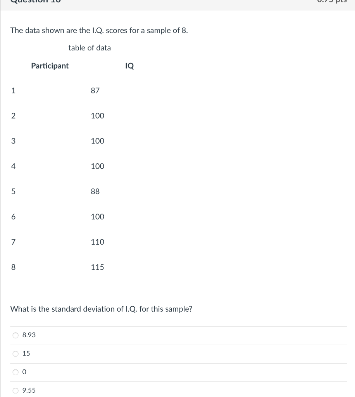Click Participant 8's IQ score of 115
Image resolution: width=355 pixels, height=397 pixels.
point(97,267)
